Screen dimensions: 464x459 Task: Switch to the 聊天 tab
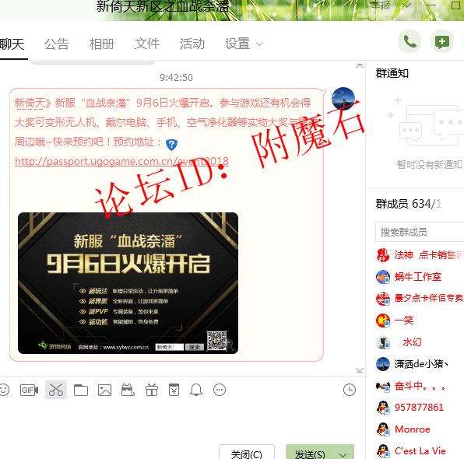[x=12, y=44]
